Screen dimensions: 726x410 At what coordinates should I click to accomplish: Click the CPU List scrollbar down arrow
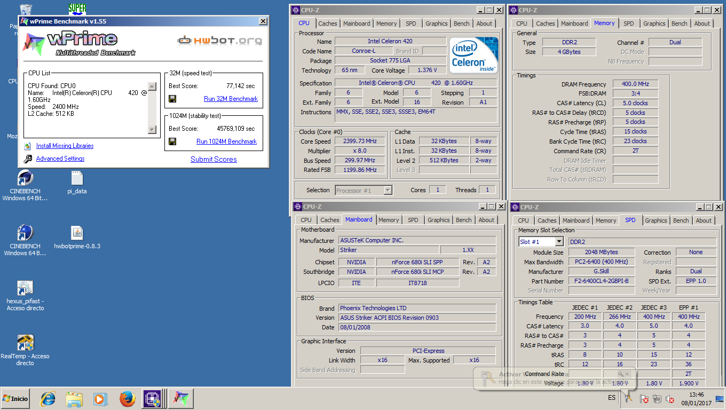click(152, 129)
